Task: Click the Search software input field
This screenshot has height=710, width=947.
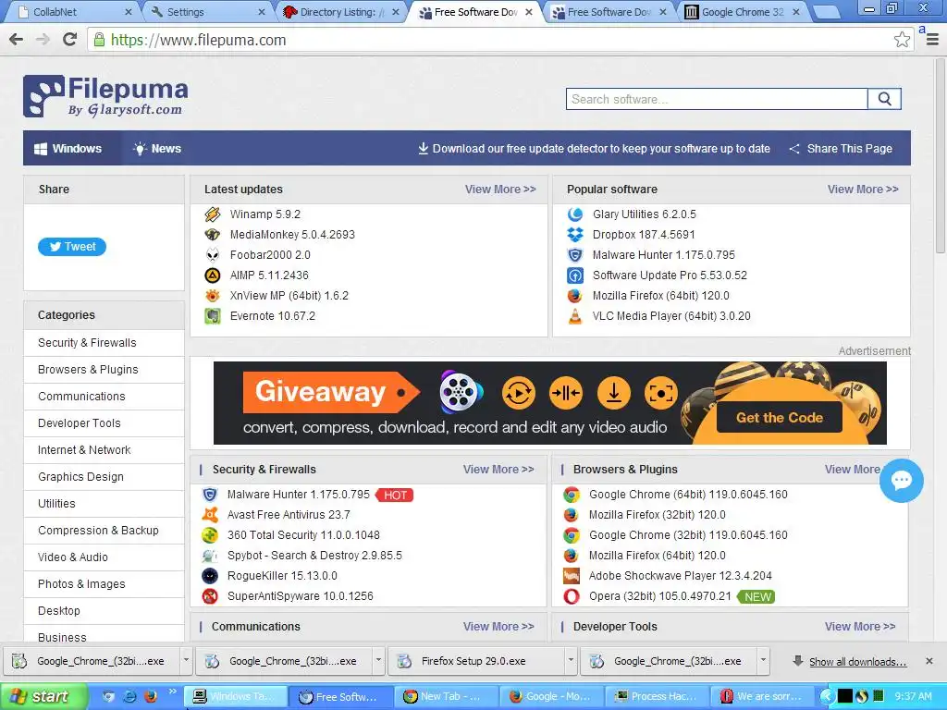Action: (717, 99)
